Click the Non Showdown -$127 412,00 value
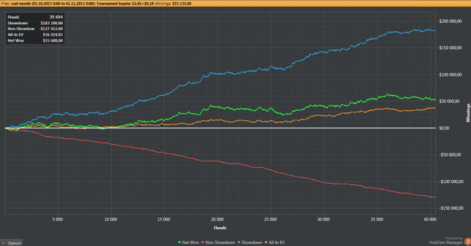This screenshot has width=471, height=246. click(51, 29)
